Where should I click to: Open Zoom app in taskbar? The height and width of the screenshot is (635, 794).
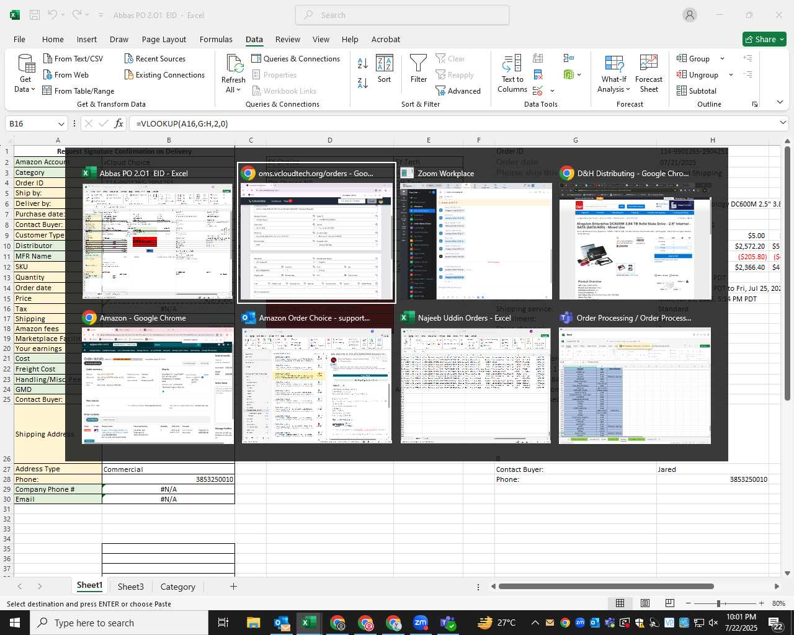coord(421,623)
